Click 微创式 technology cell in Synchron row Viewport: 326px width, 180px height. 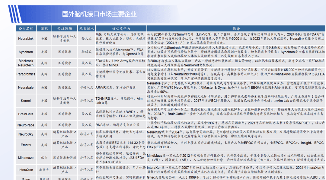tap(87, 52)
